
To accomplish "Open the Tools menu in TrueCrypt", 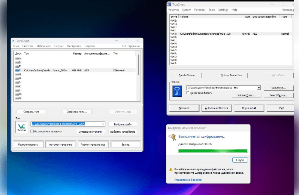I will (212, 10).
